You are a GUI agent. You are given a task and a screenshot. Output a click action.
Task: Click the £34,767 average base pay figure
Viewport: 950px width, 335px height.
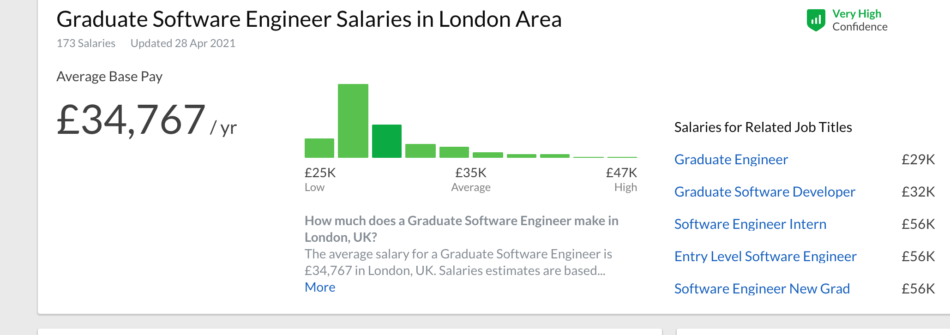coord(131,120)
